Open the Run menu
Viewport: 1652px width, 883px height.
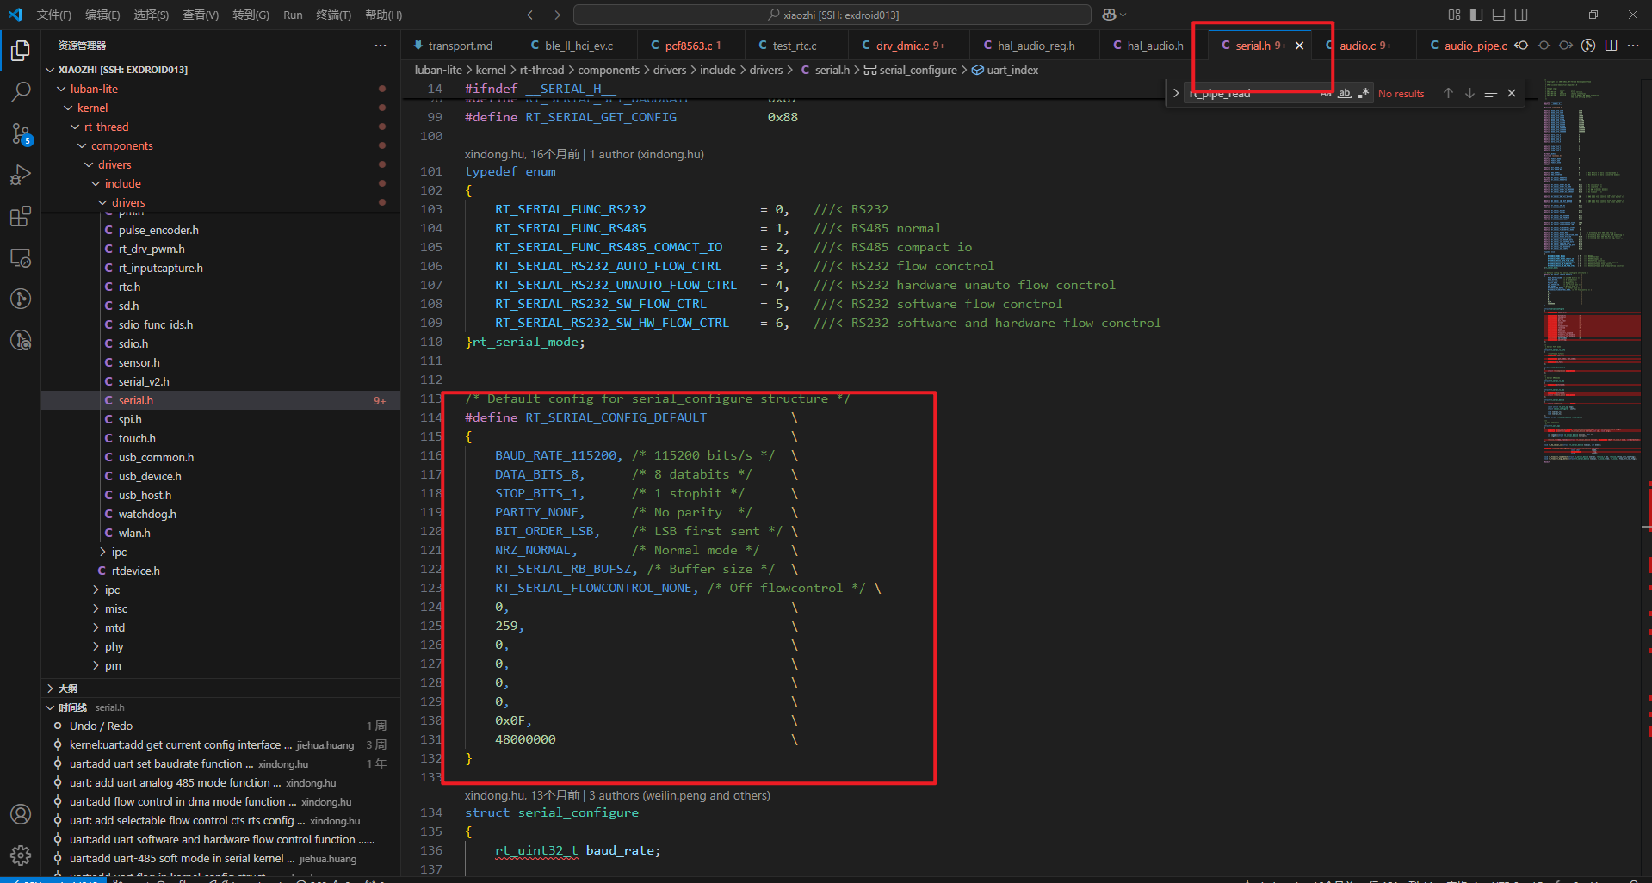(x=293, y=15)
